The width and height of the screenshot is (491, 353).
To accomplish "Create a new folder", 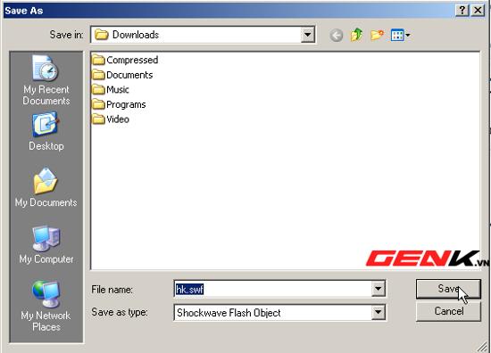I will pos(377,35).
